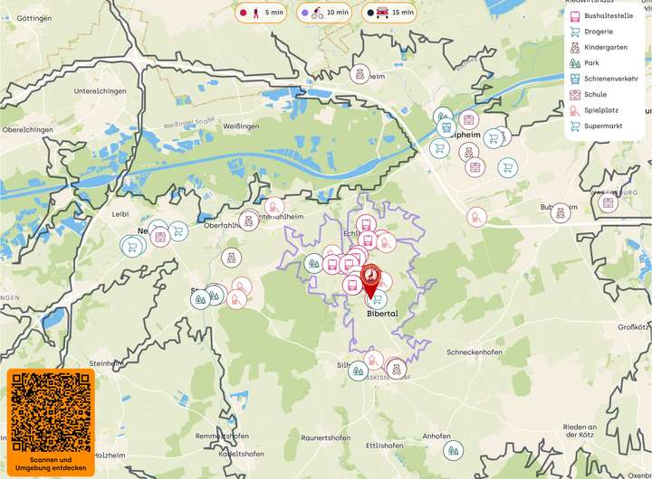Screen dimensions: 652x479
Task: Click the park marker near Anhofen
Action: tap(453, 450)
